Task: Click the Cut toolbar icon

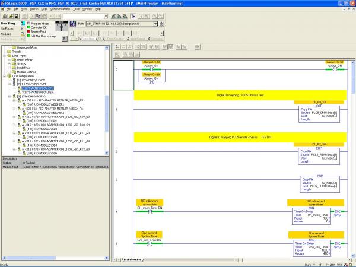Action: (x=32, y=16)
